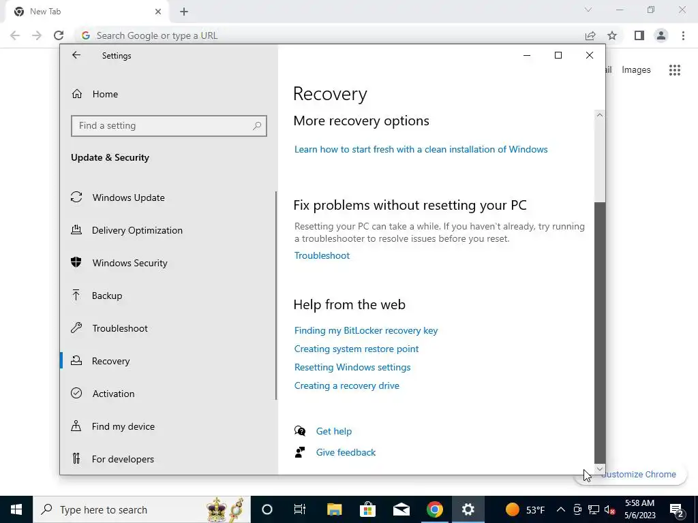Open Resetting Windows settings link
Screen dimensions: 698x523
[x=352, y=367]
